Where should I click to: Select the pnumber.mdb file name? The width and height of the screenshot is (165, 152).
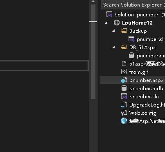click(x=146, y=88)
